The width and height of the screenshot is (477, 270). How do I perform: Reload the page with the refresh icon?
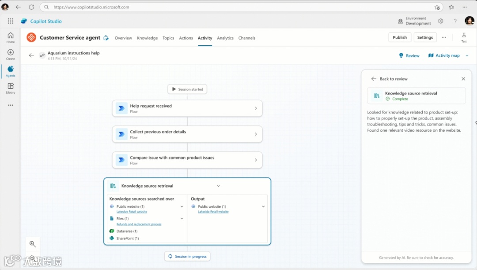click(31, 7)
